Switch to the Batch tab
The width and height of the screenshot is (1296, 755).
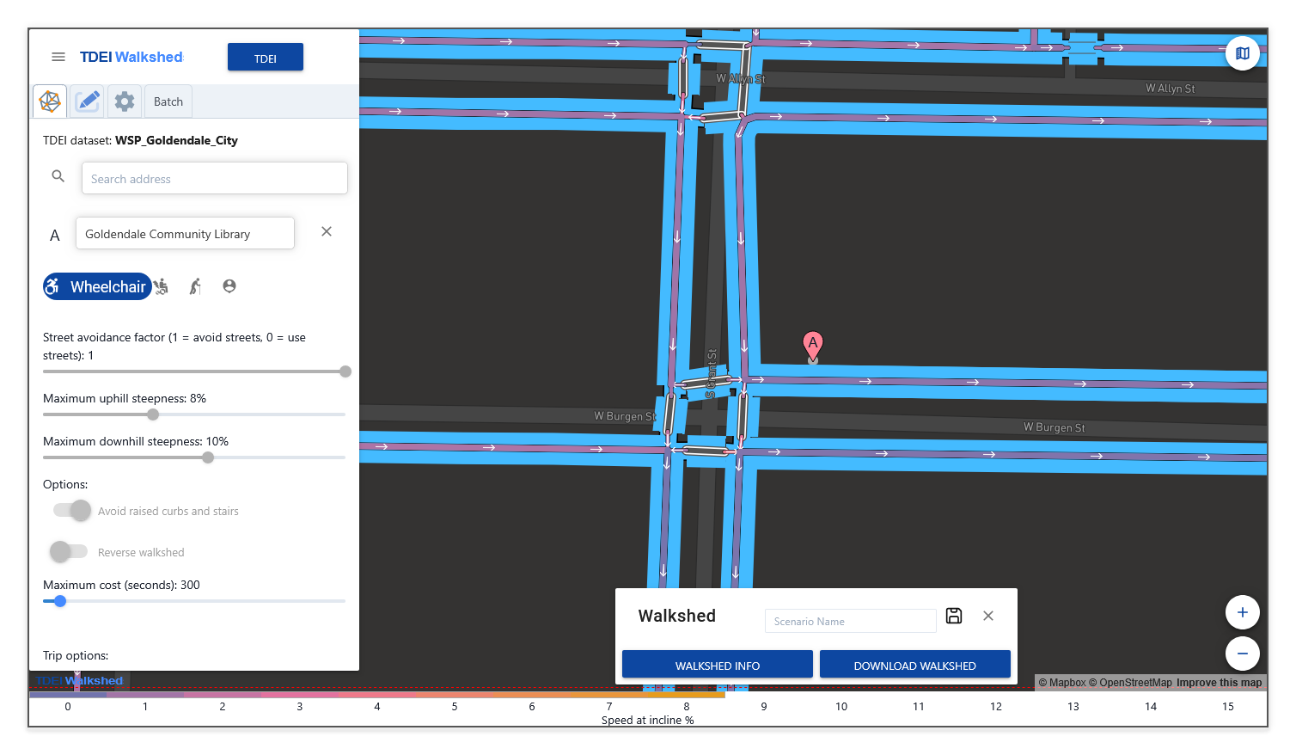[168, 101]
